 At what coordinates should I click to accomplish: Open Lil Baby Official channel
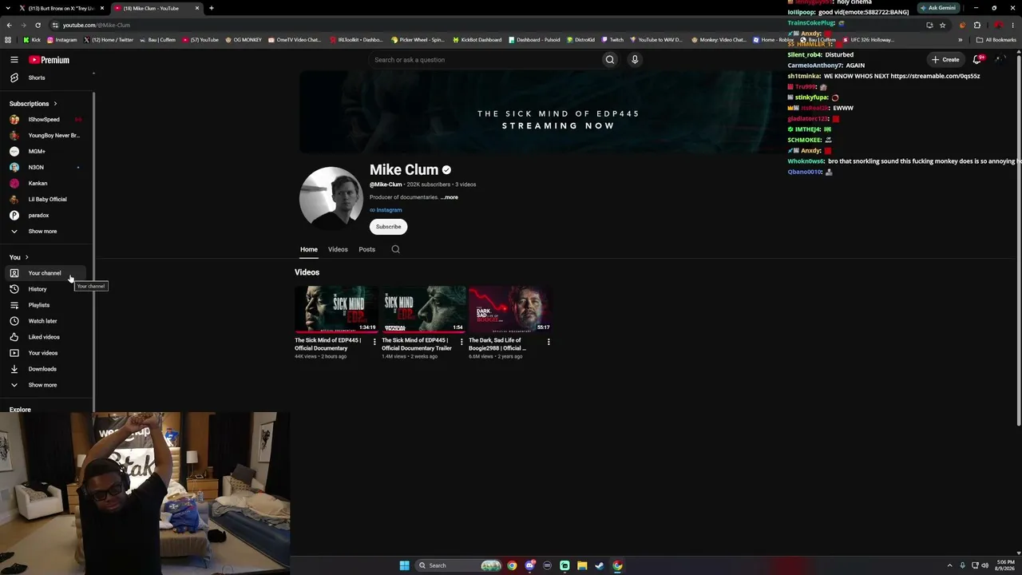46,200
